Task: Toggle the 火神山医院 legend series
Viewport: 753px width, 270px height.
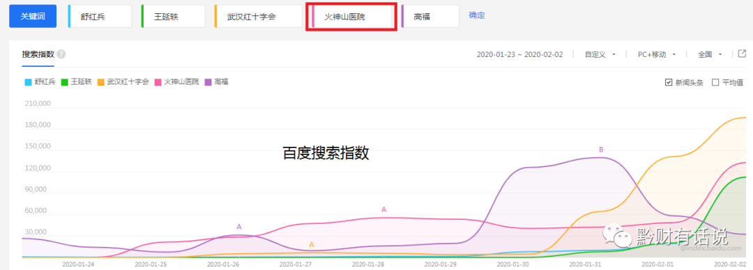Action: click(x=176, y=81)
